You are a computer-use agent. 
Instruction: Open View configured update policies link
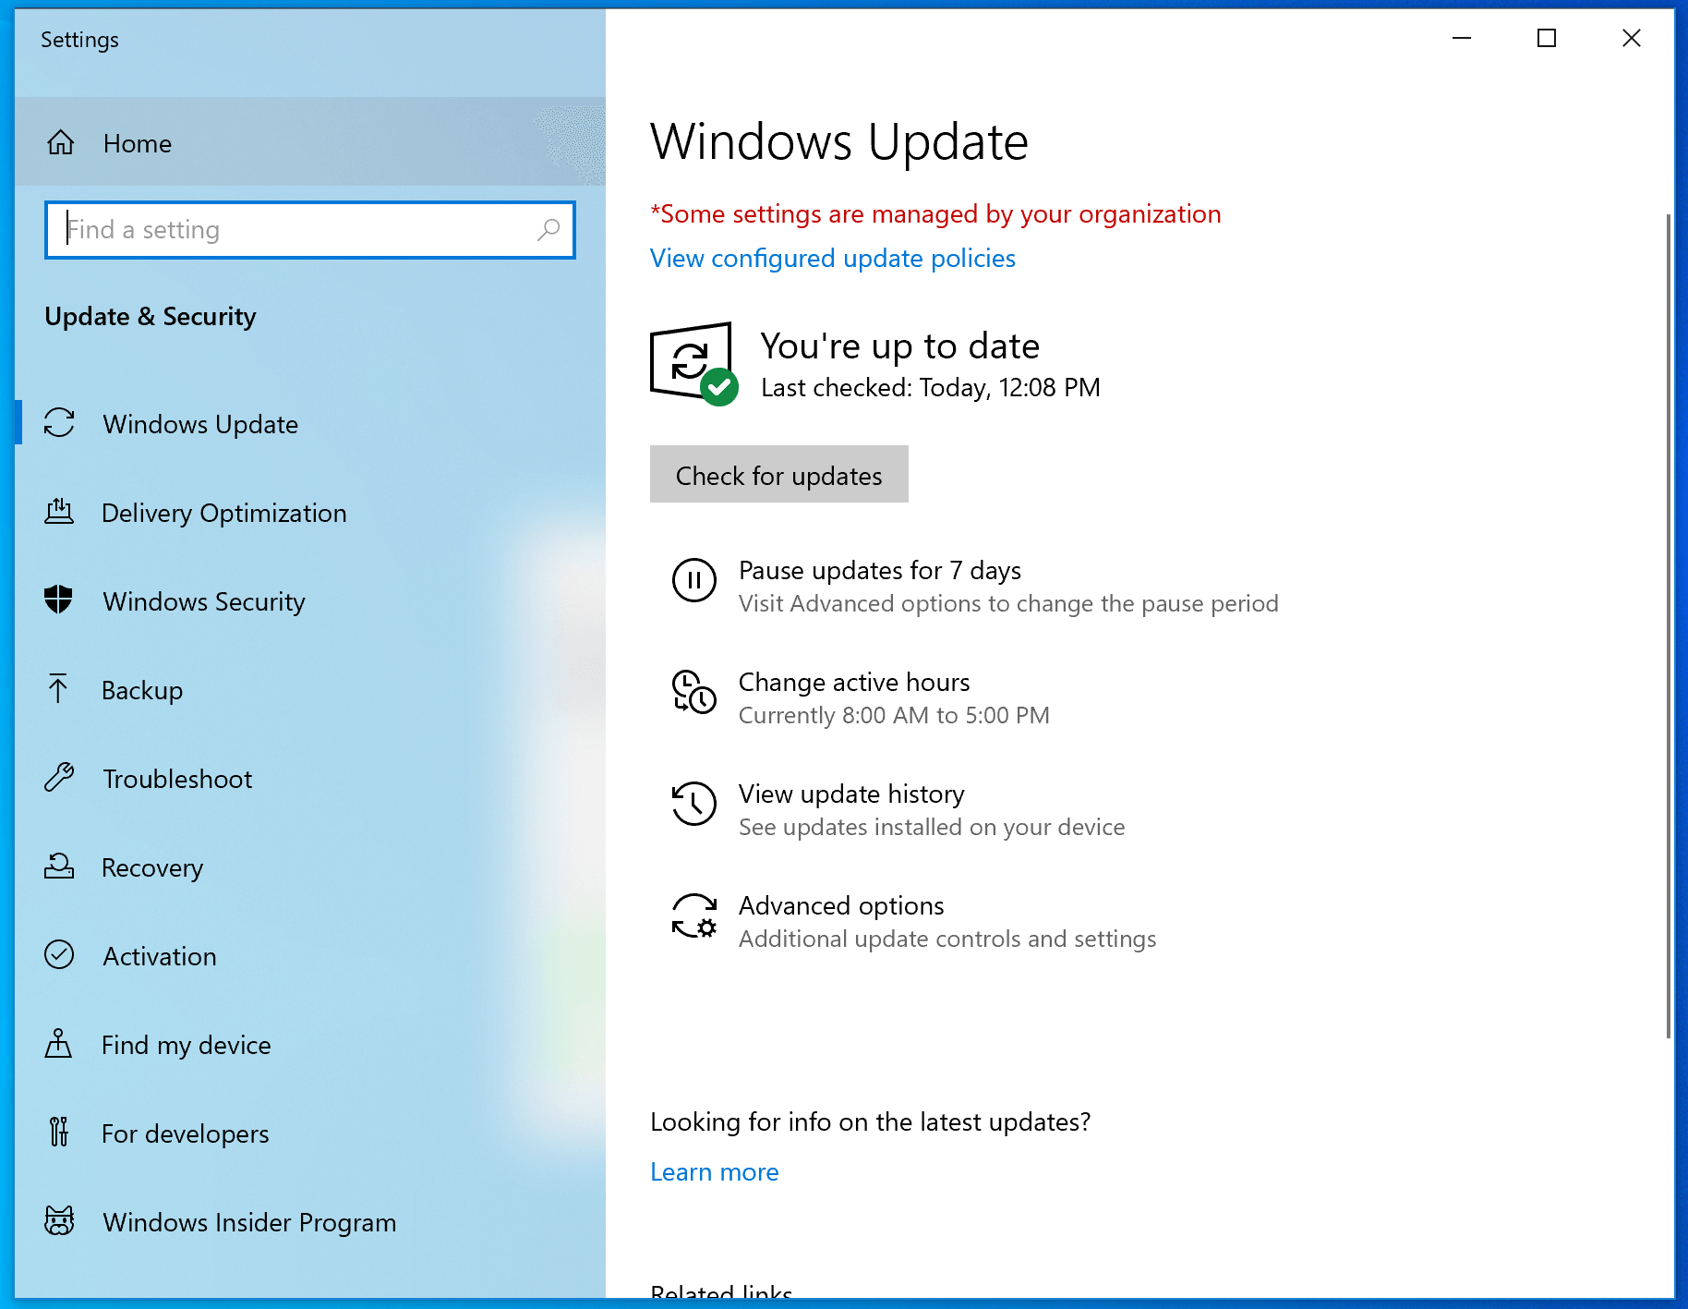[x=832, y=259]
